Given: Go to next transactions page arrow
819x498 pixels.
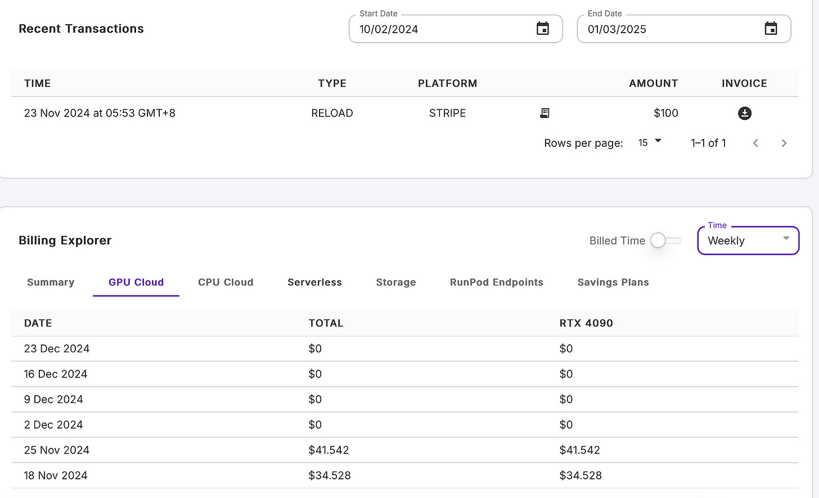Looking at the screenshot, I should (784, 143).
